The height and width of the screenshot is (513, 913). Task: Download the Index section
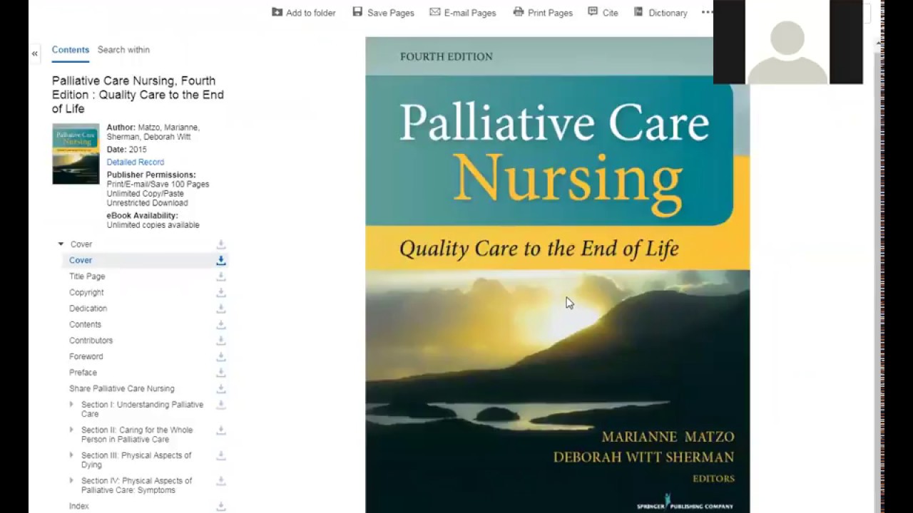click(221, 507)
